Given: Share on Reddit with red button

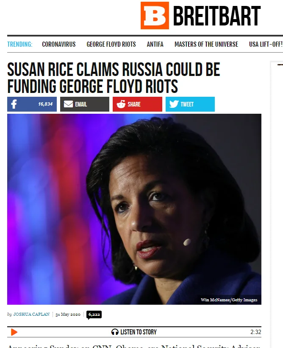Looking at the screenshot, I should click(137, 104).
